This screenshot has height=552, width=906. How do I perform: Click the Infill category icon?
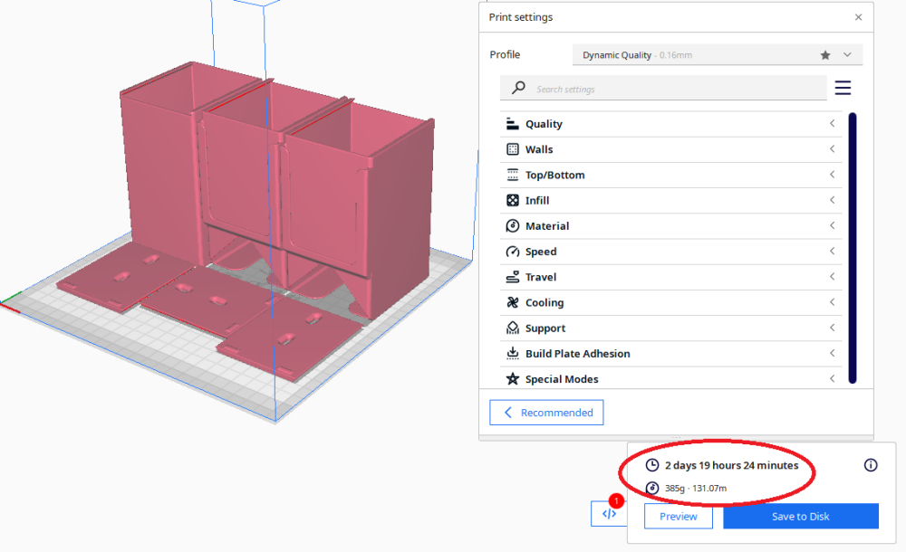click(513, 200)
